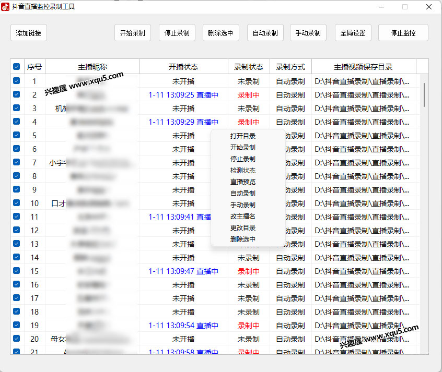Image resolution: width=442 pixels, height=372 pixels.
Task: Click the save directory path in row 10
Action: click(362, 203)
